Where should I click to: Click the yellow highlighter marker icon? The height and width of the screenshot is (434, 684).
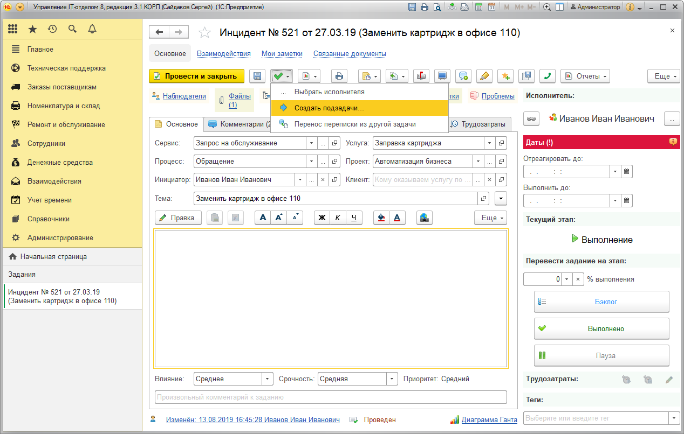pyautogui.click(x=484, y=76)
